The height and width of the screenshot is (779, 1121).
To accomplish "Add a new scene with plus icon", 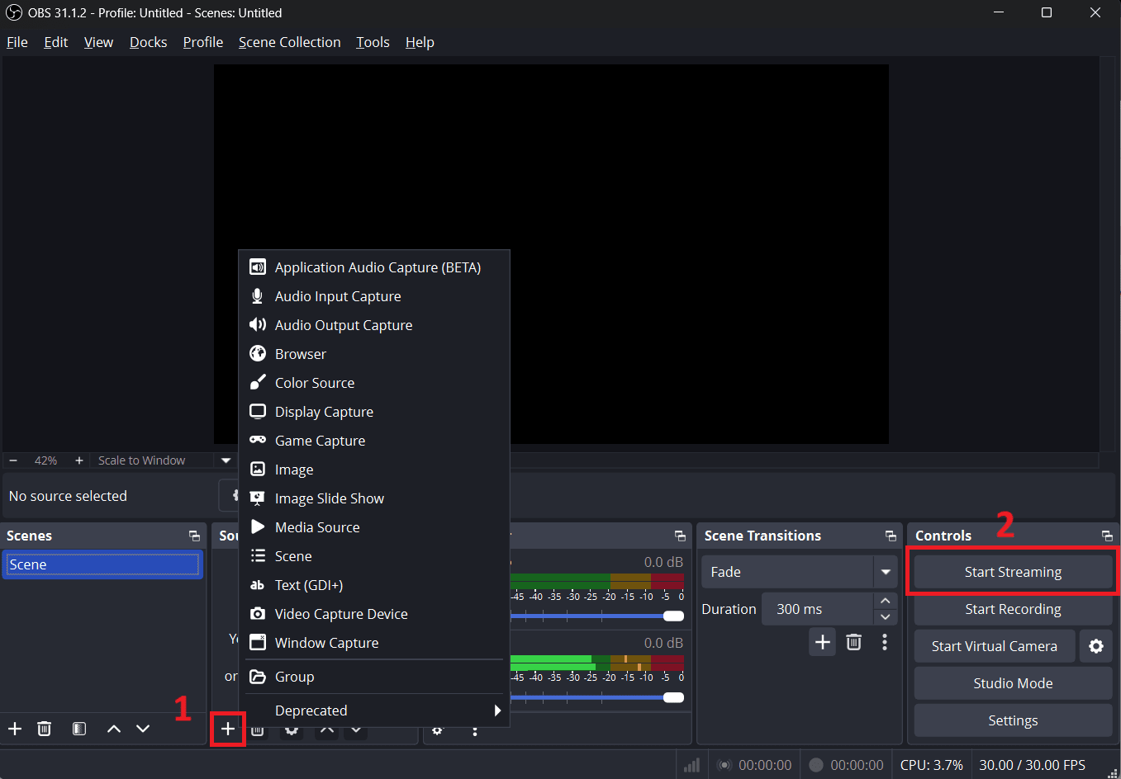I will pos(15,729).
